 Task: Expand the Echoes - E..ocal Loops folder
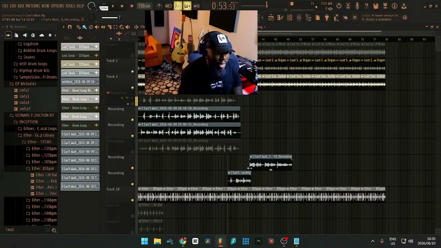click(x=37, y=128)
